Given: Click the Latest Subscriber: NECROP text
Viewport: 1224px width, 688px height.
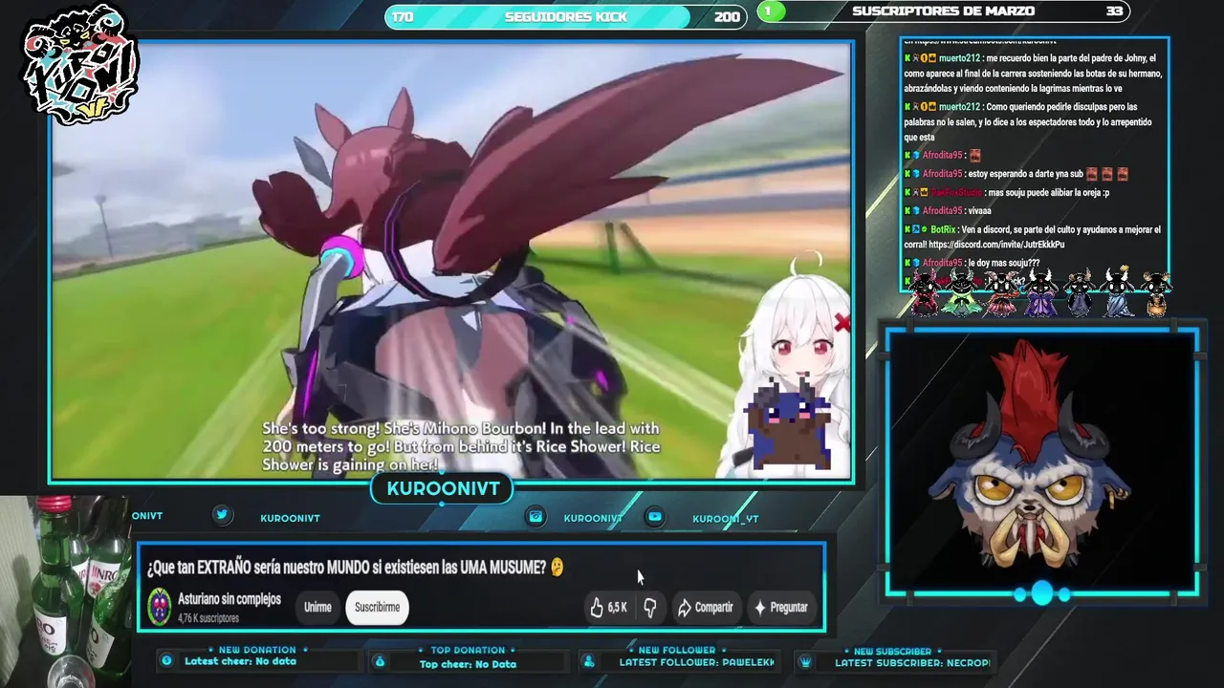Looking at the screenshot, I should pos(912,662).
